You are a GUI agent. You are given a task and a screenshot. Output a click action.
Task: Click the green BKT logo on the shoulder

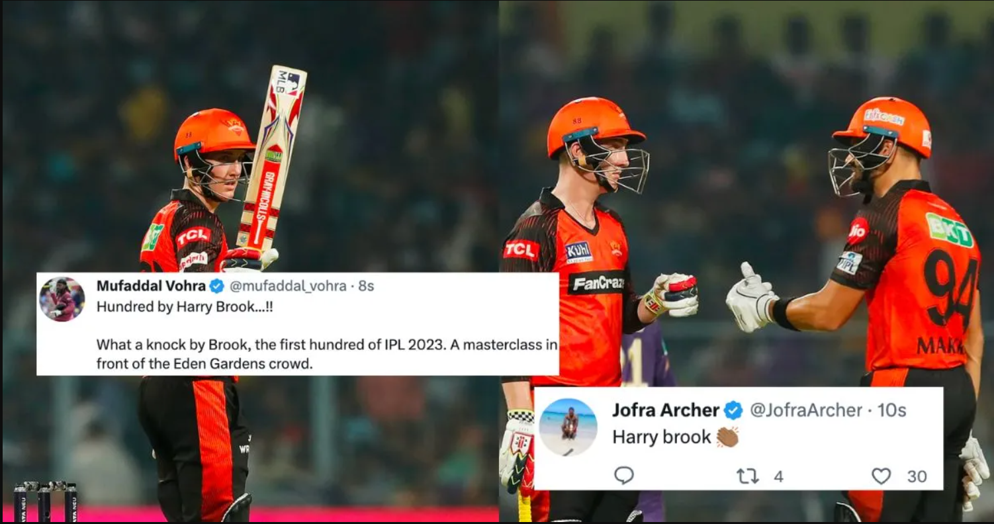tap(950, 230)
